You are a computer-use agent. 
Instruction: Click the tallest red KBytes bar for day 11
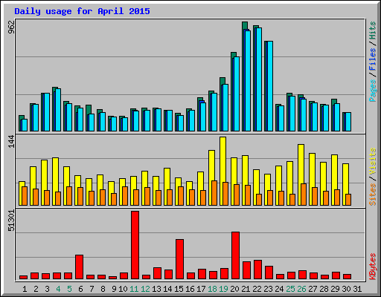135,245
